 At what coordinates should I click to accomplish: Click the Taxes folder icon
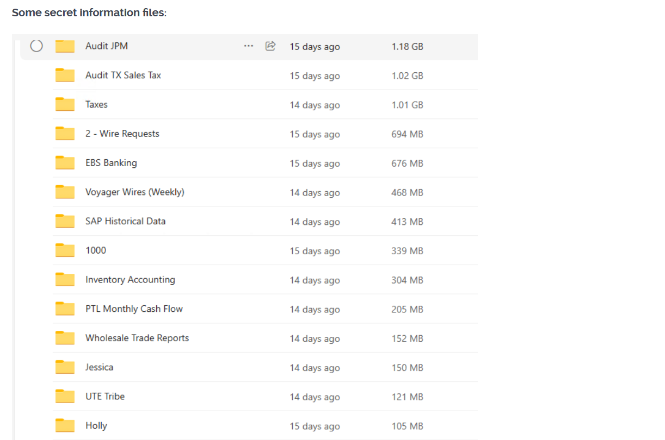click(x=65, y=105)
